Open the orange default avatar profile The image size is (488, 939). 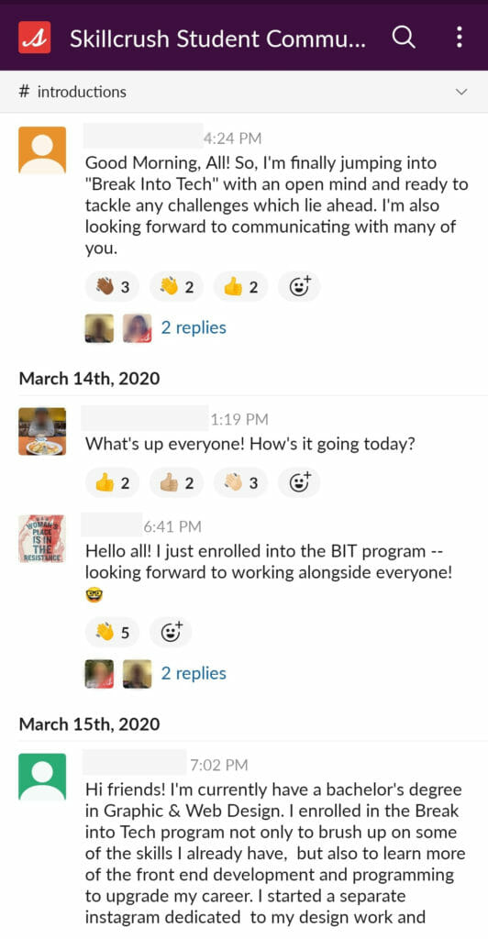tap(42, 149)
